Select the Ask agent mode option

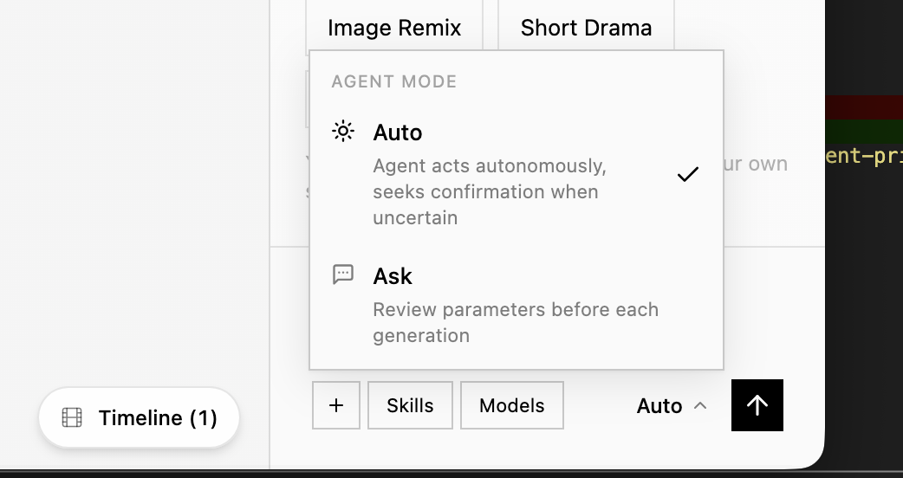(x=516, y=305)
